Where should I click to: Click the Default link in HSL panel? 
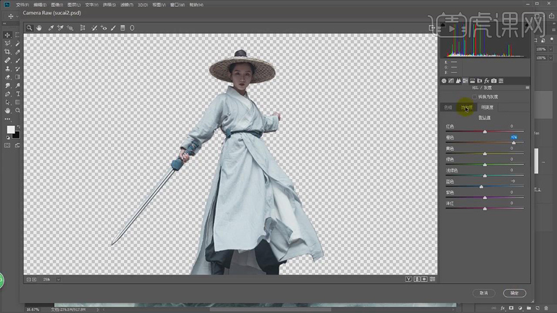484,117
